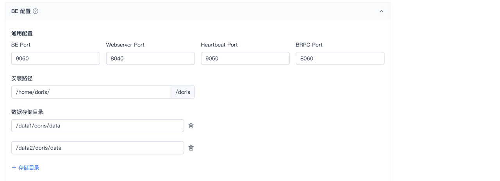Click the BE 配置 header title
This screenshot has width=500, height=181.
pos(21,11)
